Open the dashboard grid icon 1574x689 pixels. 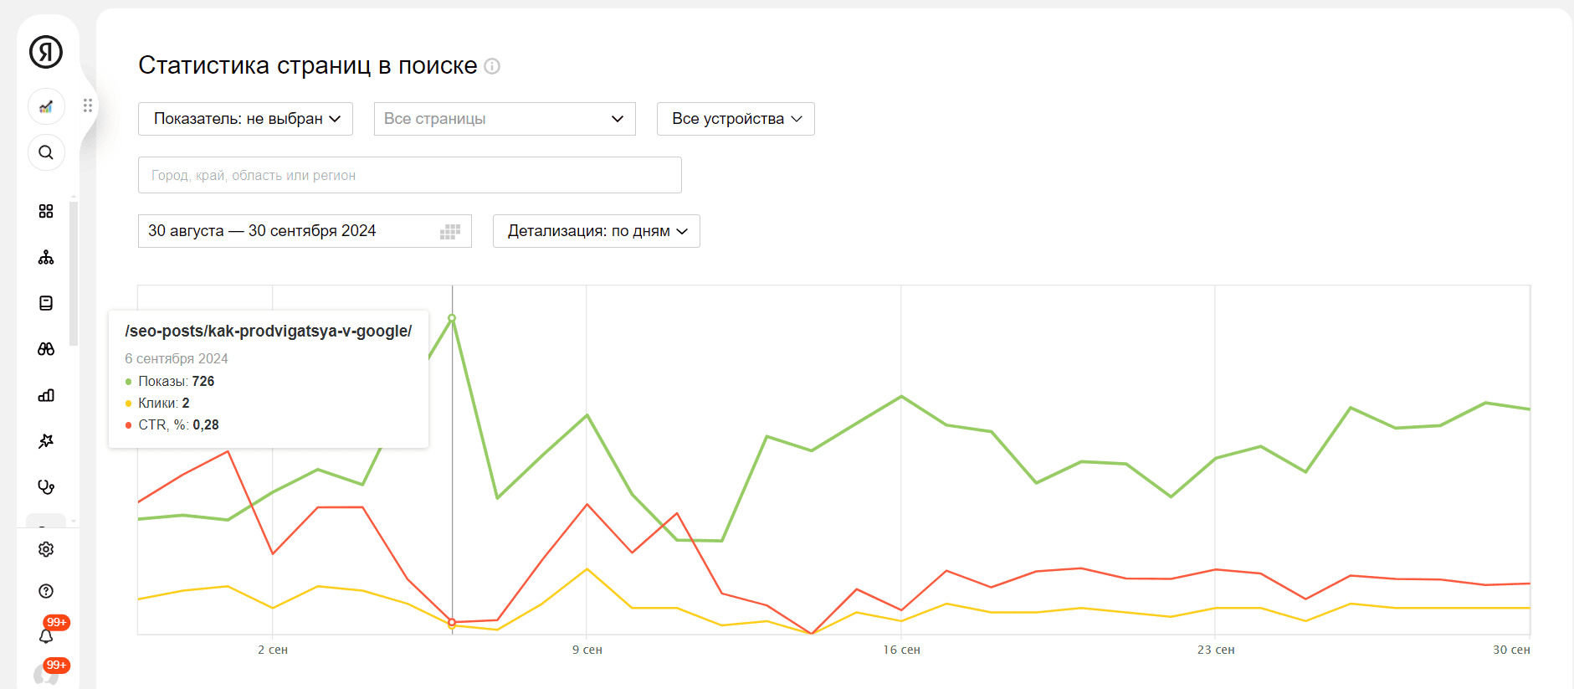46,211
